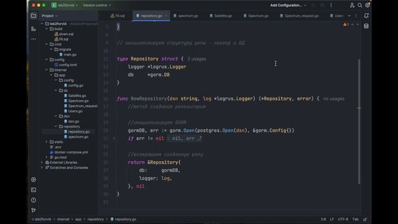Switch to the Spectrum_request.go tab
The width and height of the screenshot is (398, 224).
(299, 16)
